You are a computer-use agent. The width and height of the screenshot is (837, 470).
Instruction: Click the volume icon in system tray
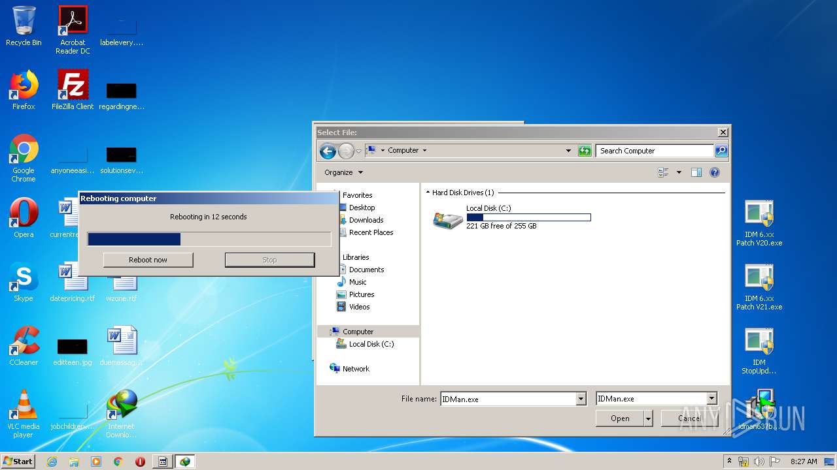(760, 462)
